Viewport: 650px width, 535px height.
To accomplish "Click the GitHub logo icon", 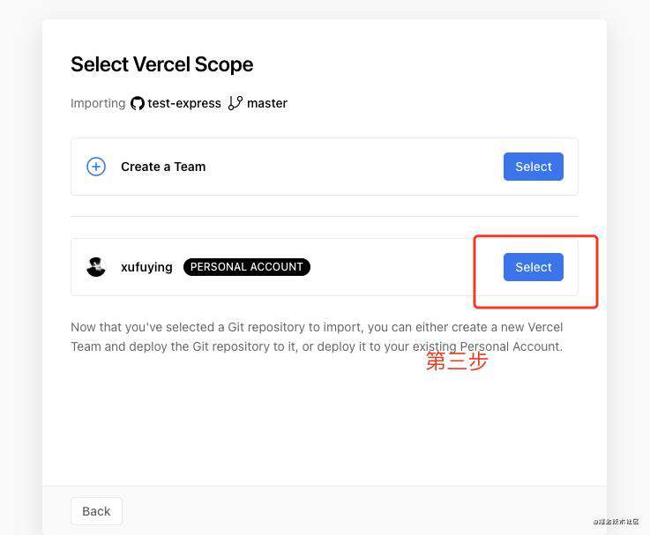I will pyautogui.click(x=138, y=103).
